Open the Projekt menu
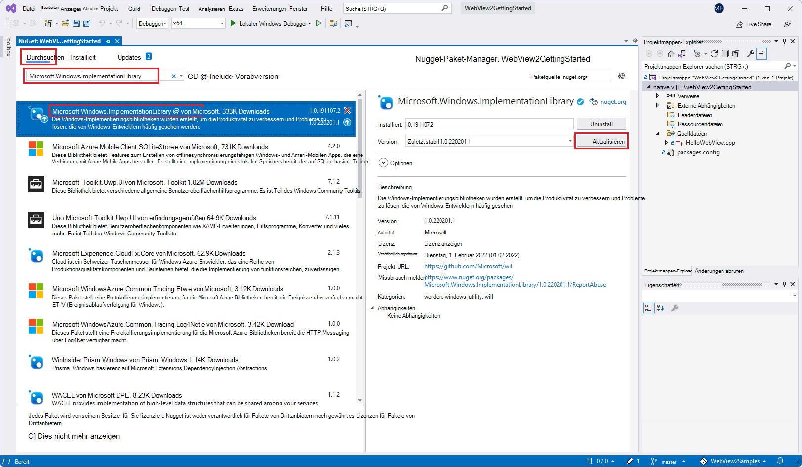802x467 pixels. coord(109,9)
